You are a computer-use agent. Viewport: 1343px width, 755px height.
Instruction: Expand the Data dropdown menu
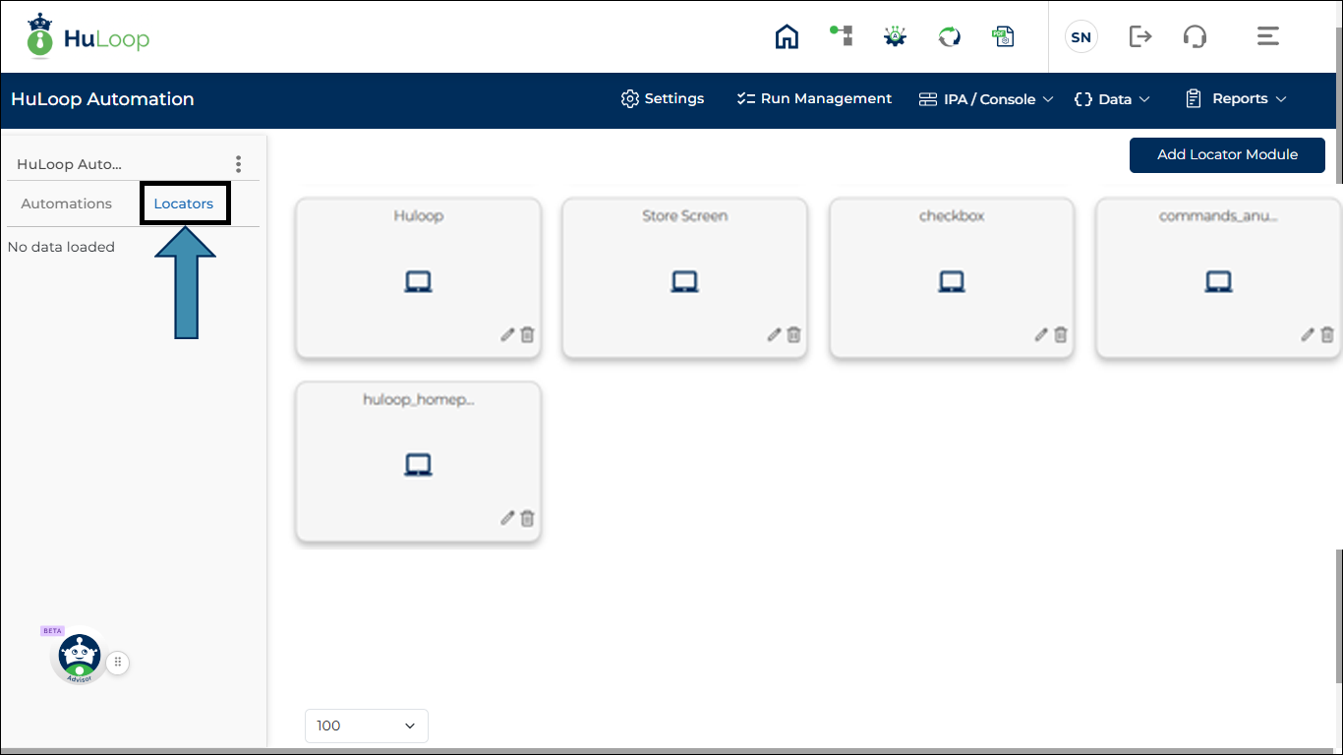click(x=1112, y=99)
